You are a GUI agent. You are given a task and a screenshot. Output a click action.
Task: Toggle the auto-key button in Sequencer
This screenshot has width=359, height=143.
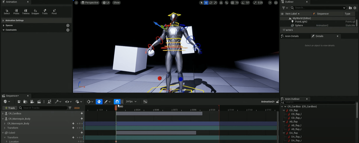[x=99, y=102]
